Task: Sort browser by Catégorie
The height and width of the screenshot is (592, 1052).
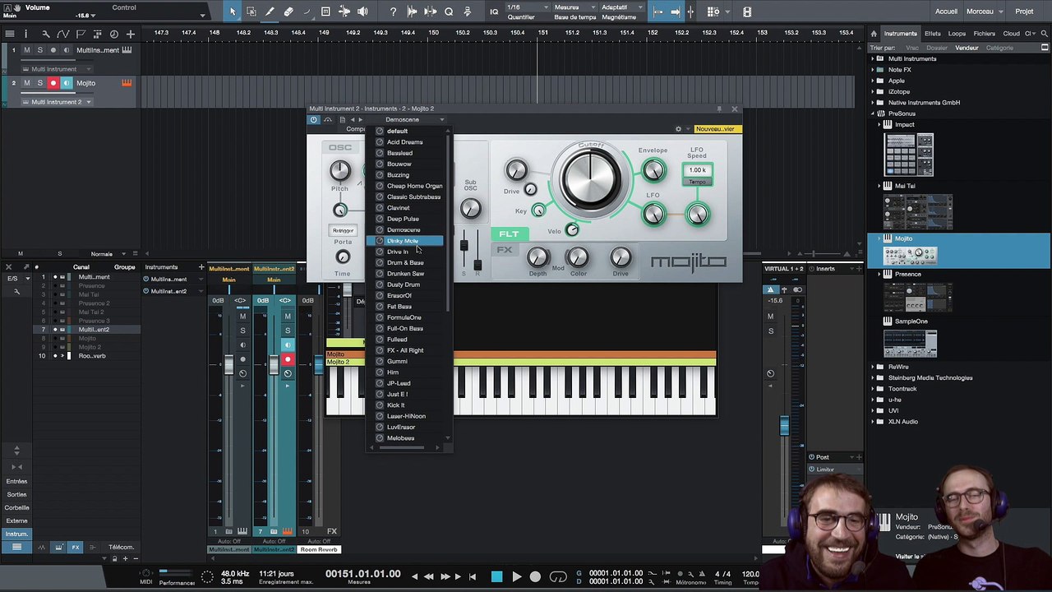Action: [x=999, y=48]
